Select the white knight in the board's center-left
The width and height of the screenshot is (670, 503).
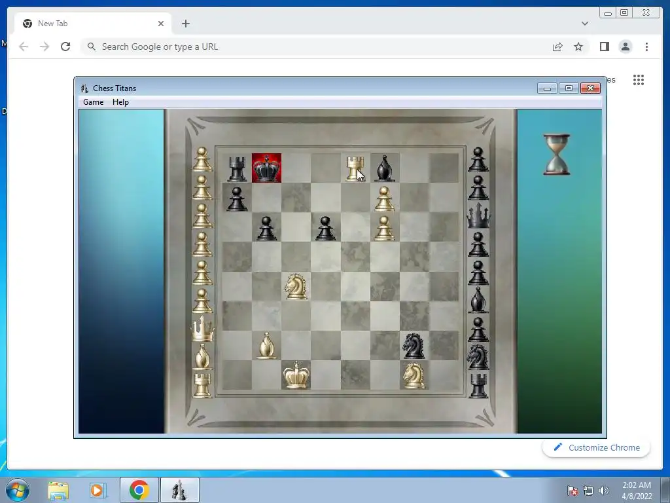coord(296,287)
